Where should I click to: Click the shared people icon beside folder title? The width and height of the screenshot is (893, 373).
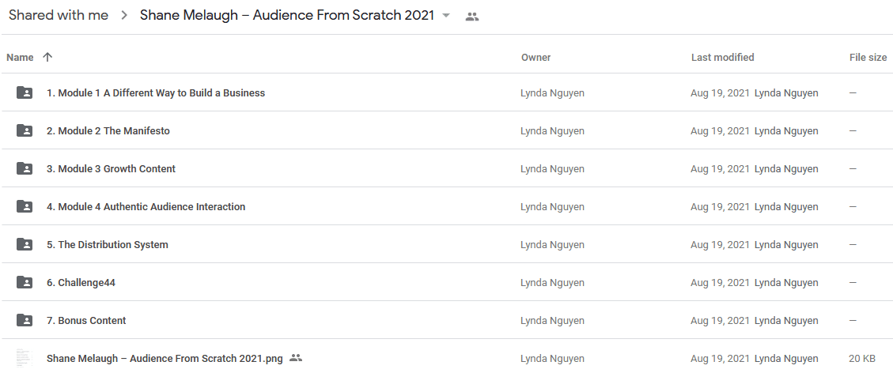pyautogui.click(x=471, y=17)
